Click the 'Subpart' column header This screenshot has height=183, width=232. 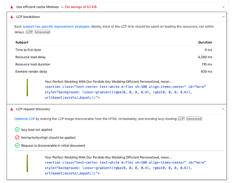pos(22,42)
